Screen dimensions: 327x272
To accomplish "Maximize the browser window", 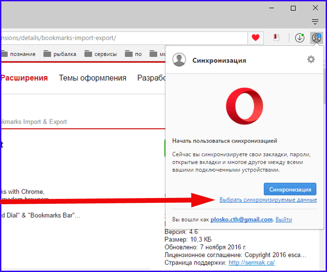I will click(293, 8).
